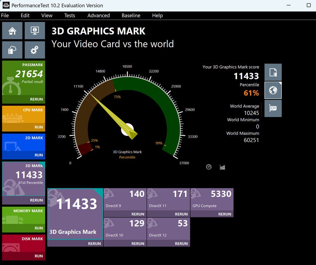Select the DirectX 10 result tile

[125, 229]
